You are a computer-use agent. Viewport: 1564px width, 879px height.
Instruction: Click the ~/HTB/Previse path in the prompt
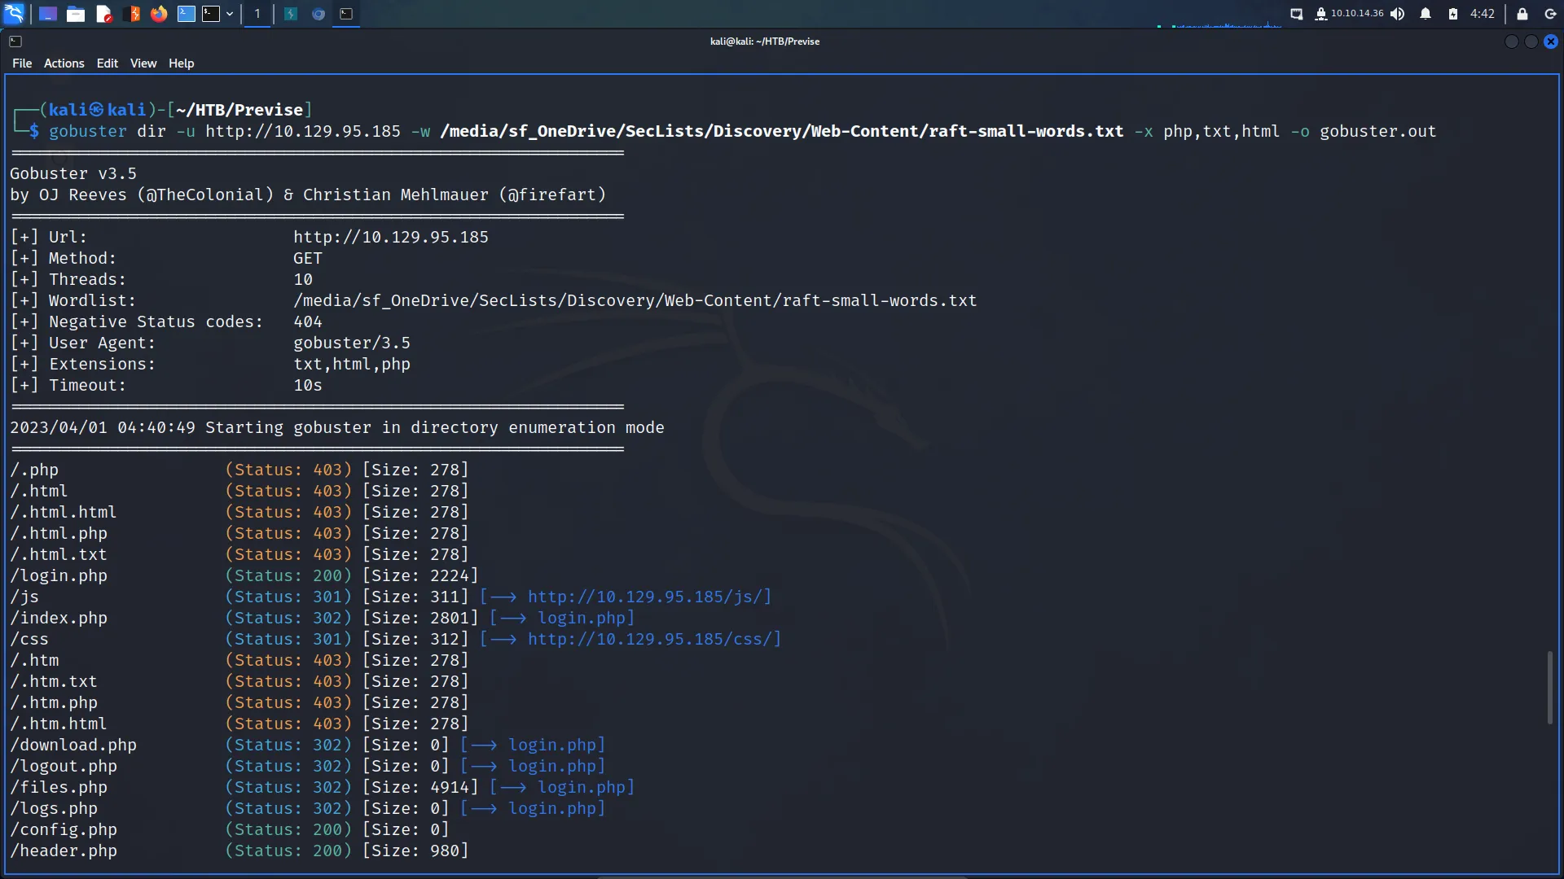pyautogui.click(x=239, y=110)
